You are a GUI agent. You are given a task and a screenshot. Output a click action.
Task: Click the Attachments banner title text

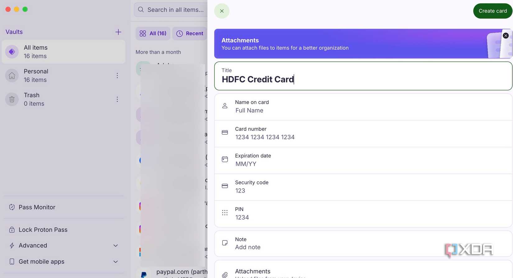pos(240,40)
